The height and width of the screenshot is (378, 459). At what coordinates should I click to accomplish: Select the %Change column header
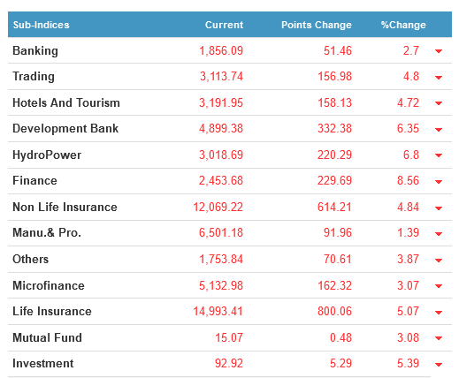[403, 25]
